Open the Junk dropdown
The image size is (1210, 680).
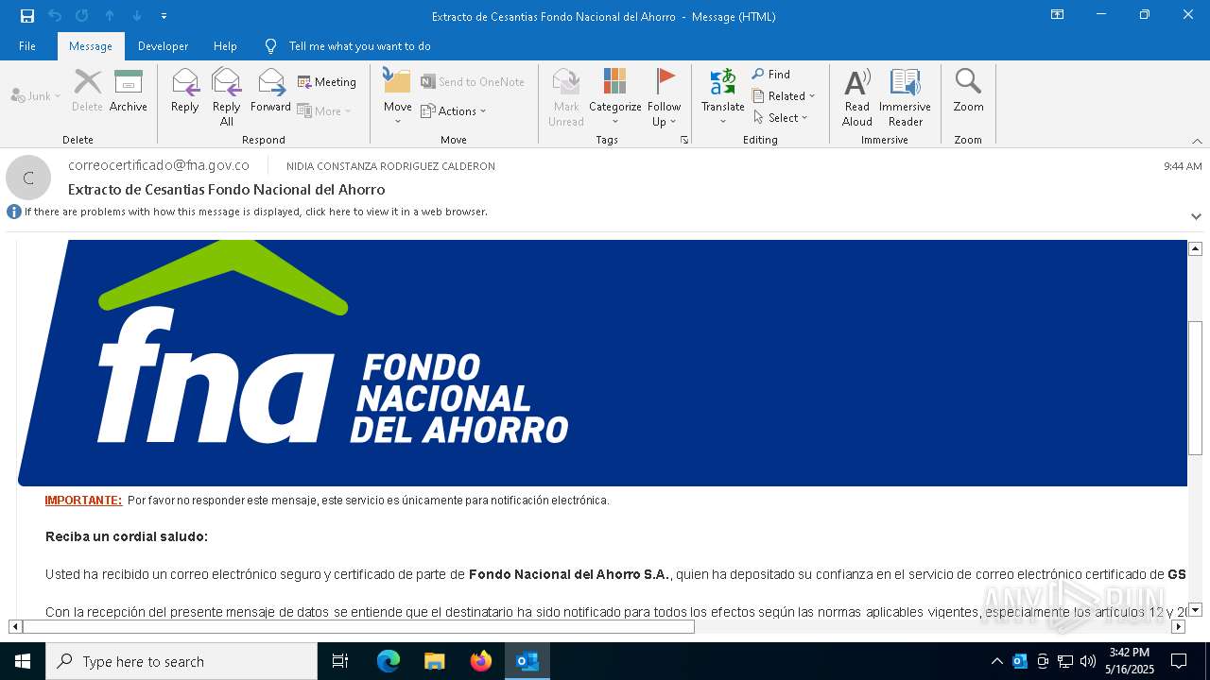pyautogui.click(x=36, y=96)
